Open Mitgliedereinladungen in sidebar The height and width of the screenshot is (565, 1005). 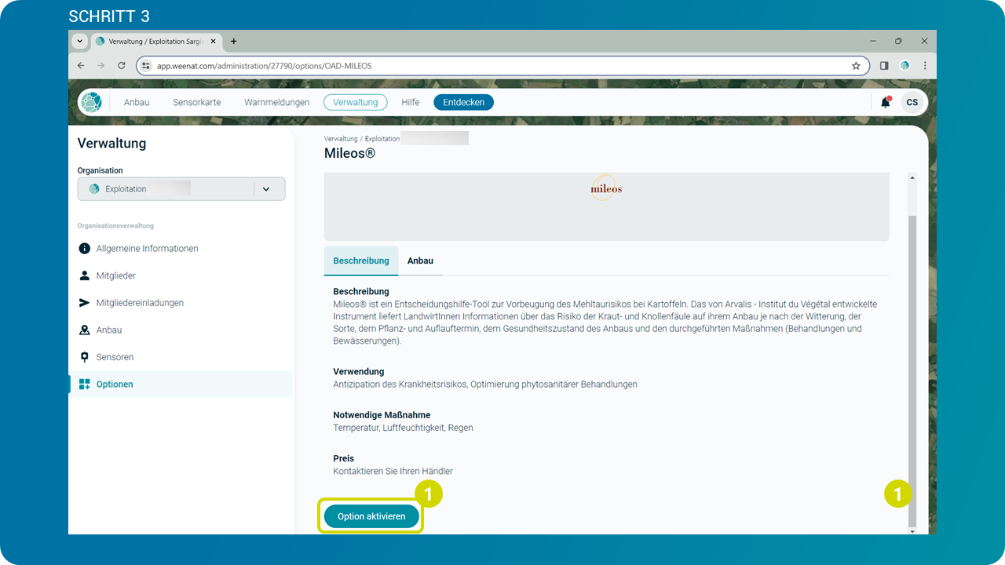coord(140,303)
